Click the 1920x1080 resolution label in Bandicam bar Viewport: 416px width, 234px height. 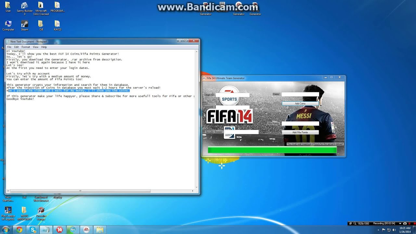pos(364,224)
